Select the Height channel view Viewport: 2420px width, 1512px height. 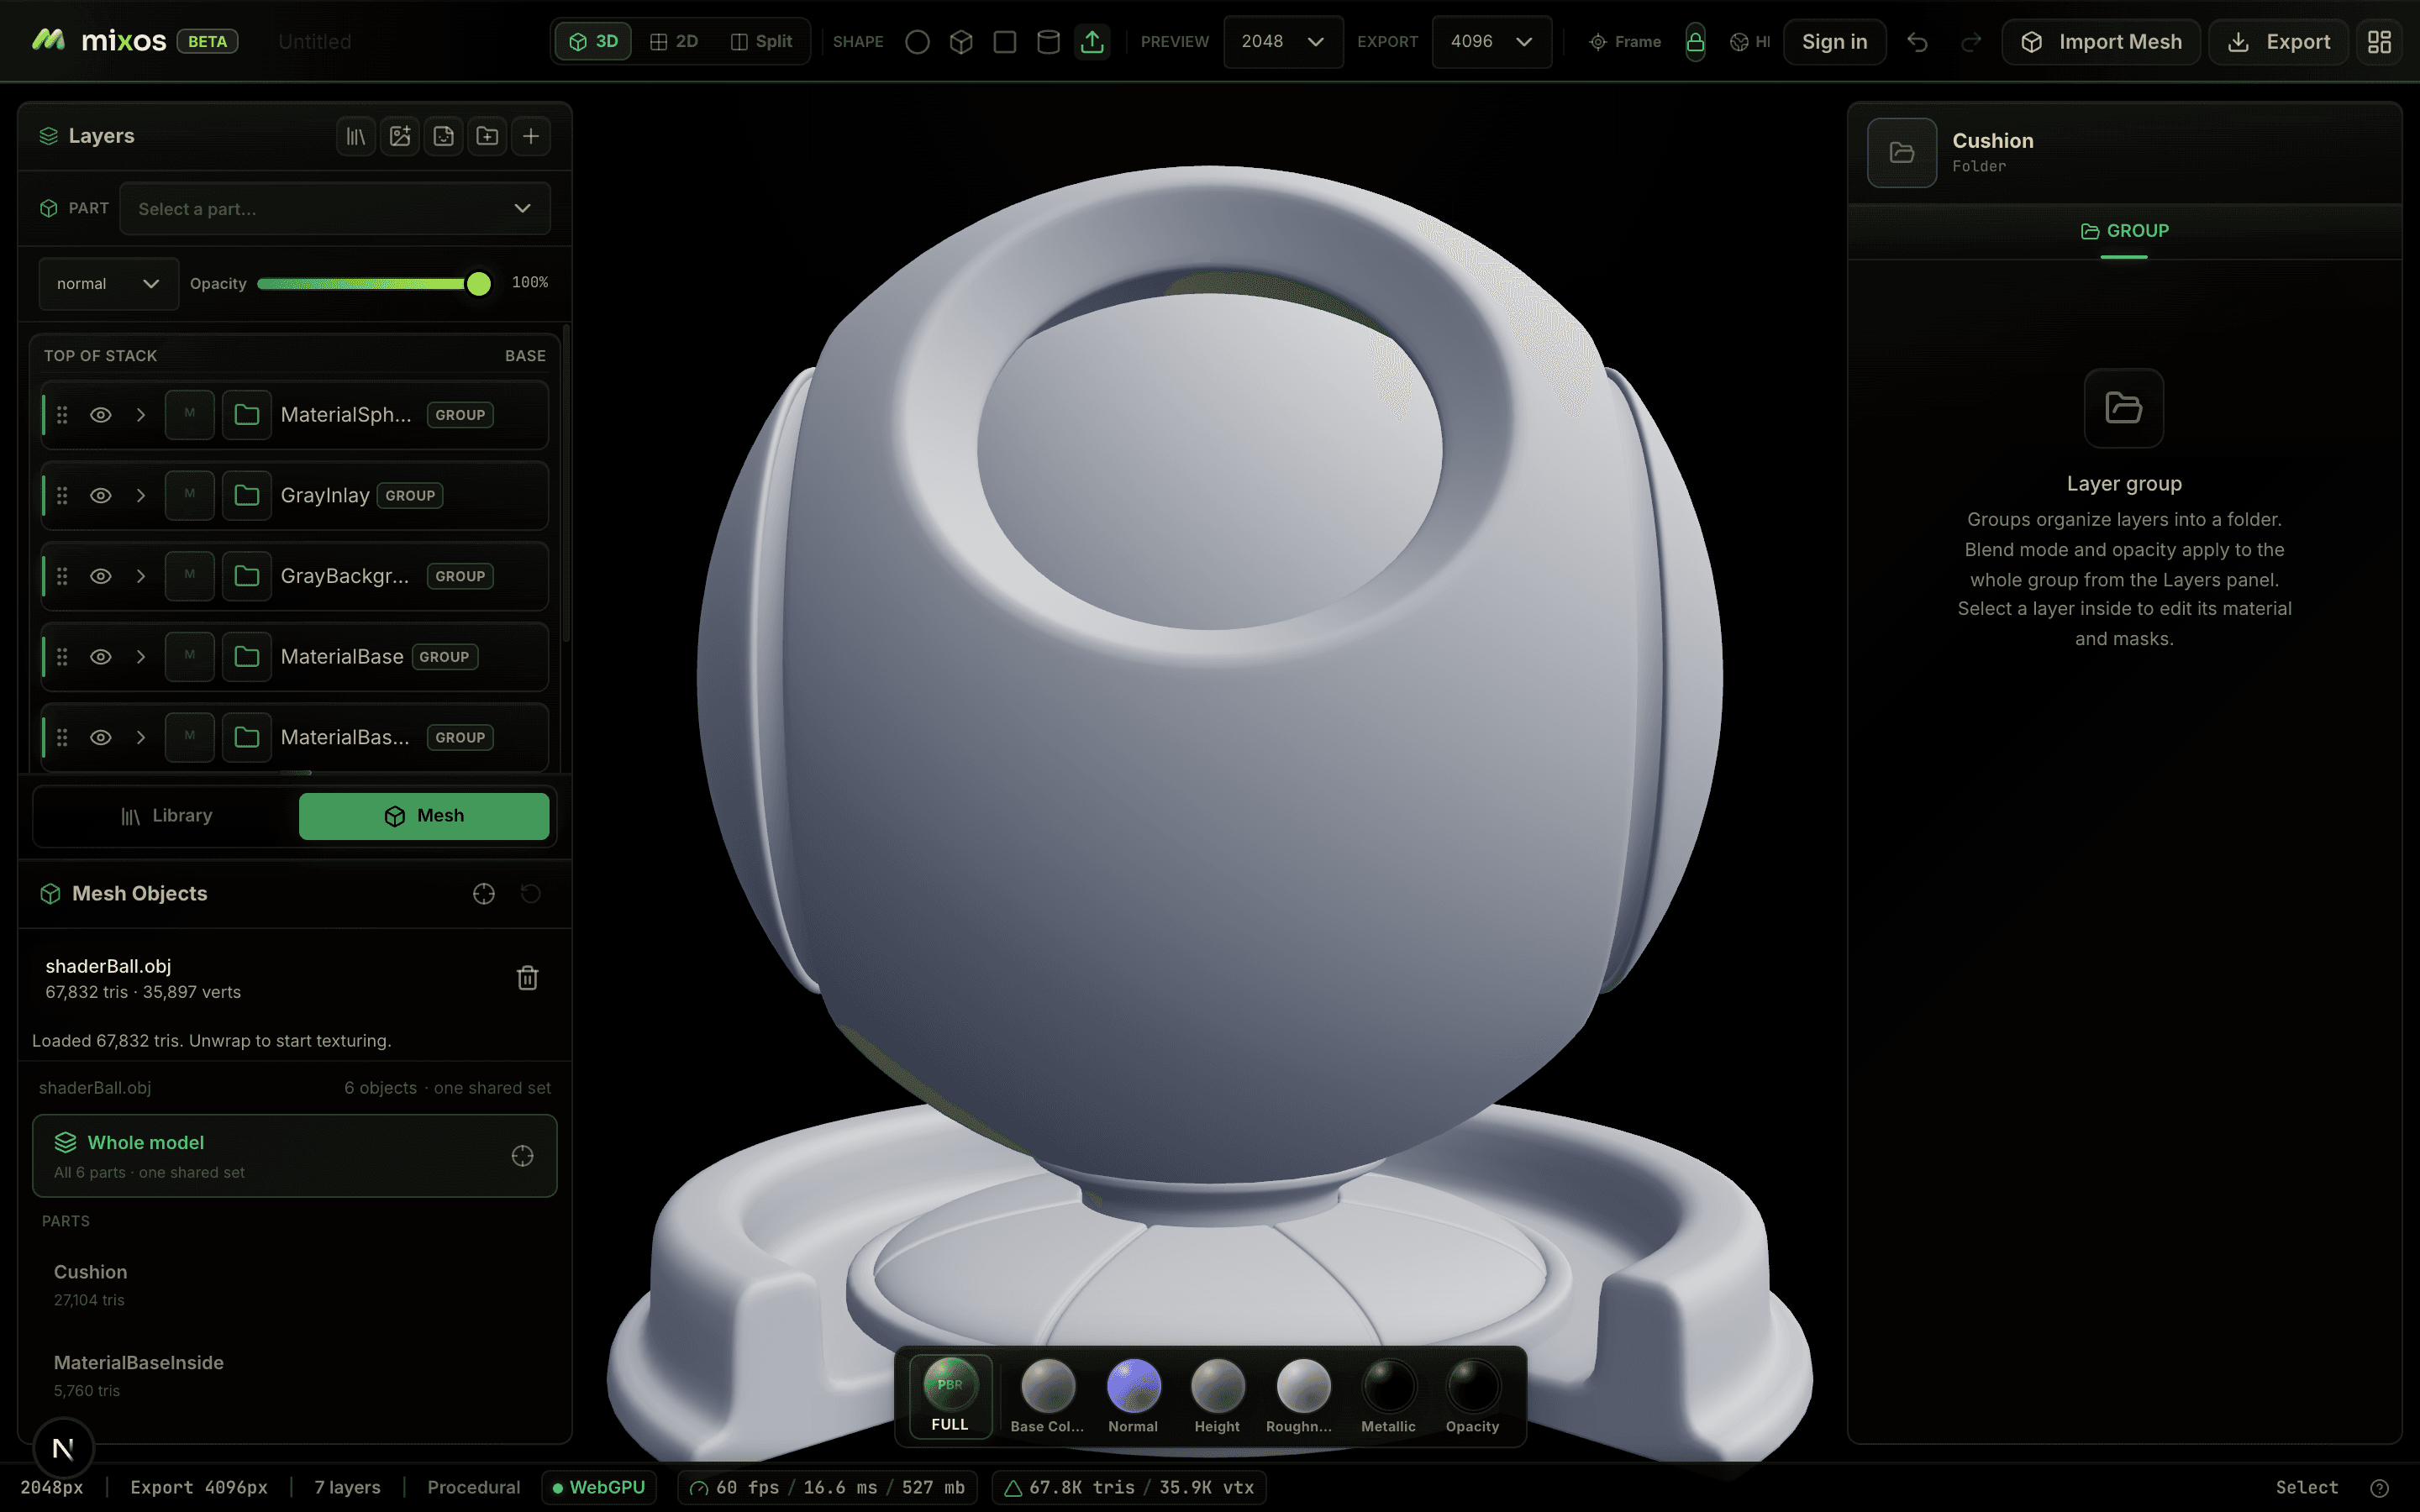[1217, 1397]
